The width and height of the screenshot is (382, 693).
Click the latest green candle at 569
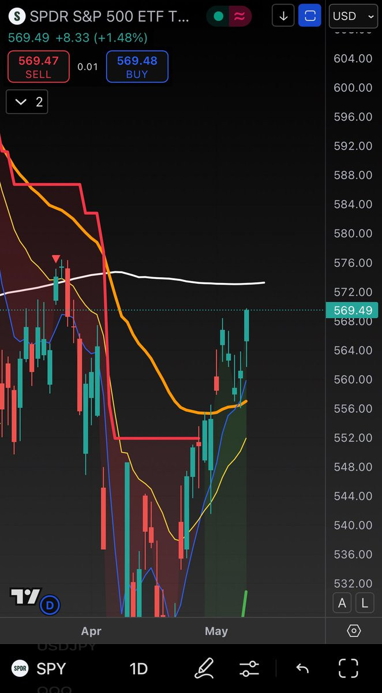tap(246, 326)
